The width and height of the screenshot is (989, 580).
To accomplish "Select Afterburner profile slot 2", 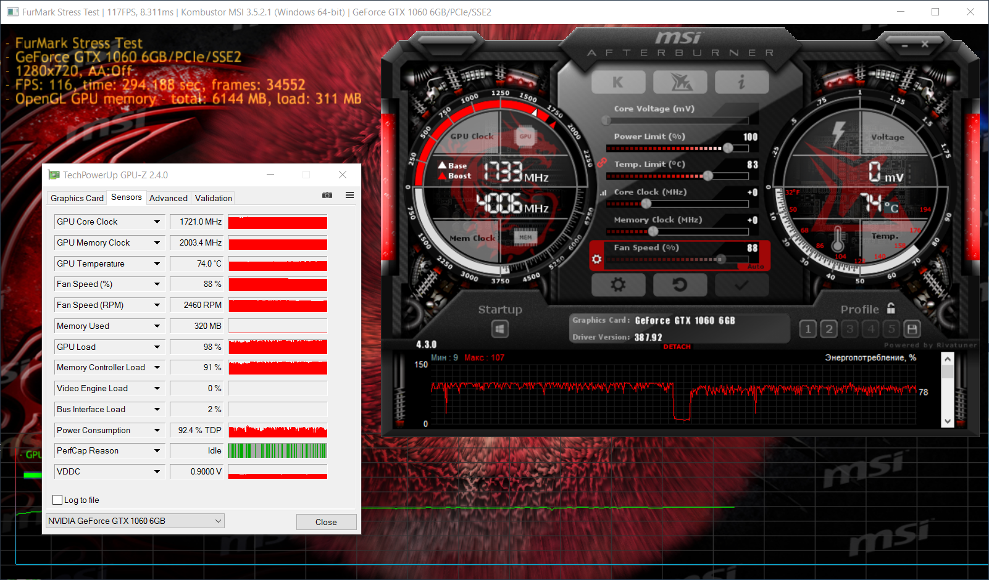I will [x=829, y=329].
